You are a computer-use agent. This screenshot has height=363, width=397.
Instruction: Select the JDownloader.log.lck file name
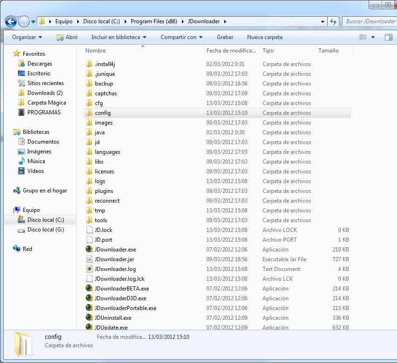(x=120, y=279)
